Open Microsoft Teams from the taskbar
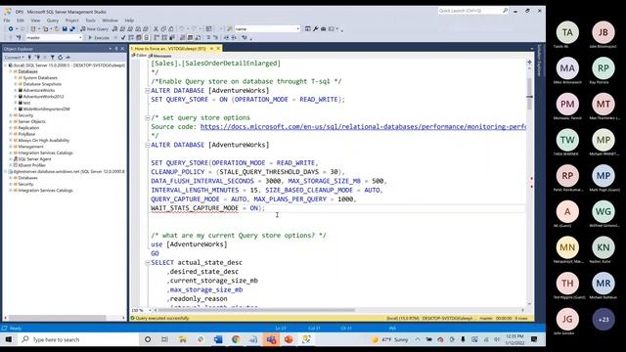Viewport: 626px width, 352px height. point(271,339)
